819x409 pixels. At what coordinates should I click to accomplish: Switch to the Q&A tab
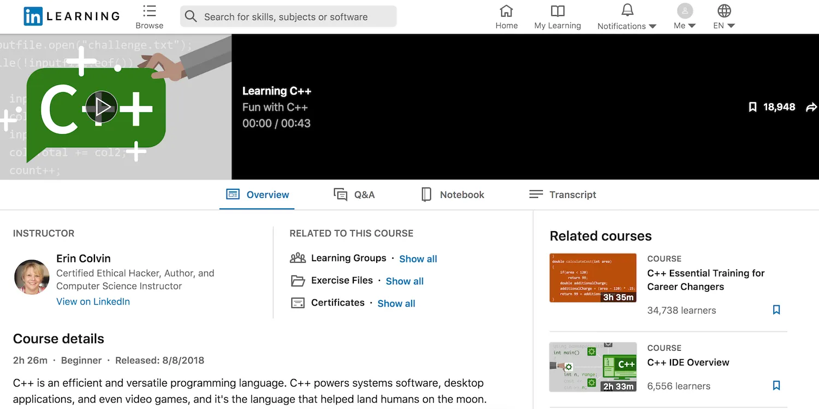pyautogui.click(x=354, y=195)
